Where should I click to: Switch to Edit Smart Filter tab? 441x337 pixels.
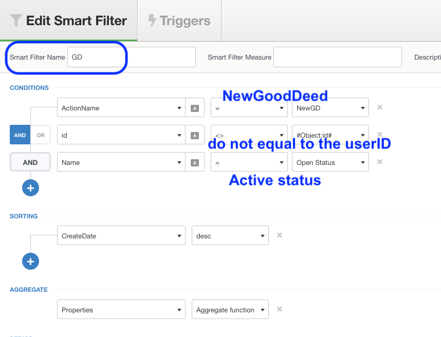click(x=68, y=21)
